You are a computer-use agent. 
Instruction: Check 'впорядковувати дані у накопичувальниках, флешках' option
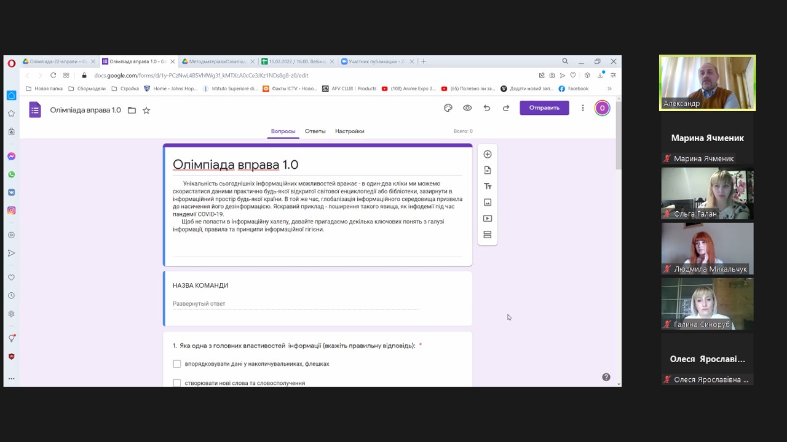pyautogui.click(x=177, y=364)
